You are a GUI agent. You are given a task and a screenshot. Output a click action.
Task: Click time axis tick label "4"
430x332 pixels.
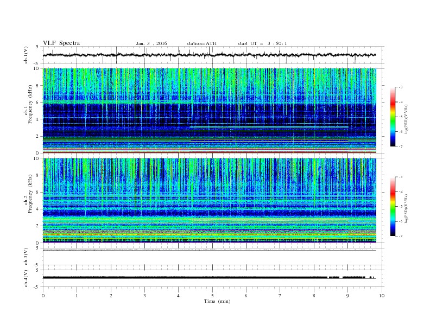pos(178,296)
